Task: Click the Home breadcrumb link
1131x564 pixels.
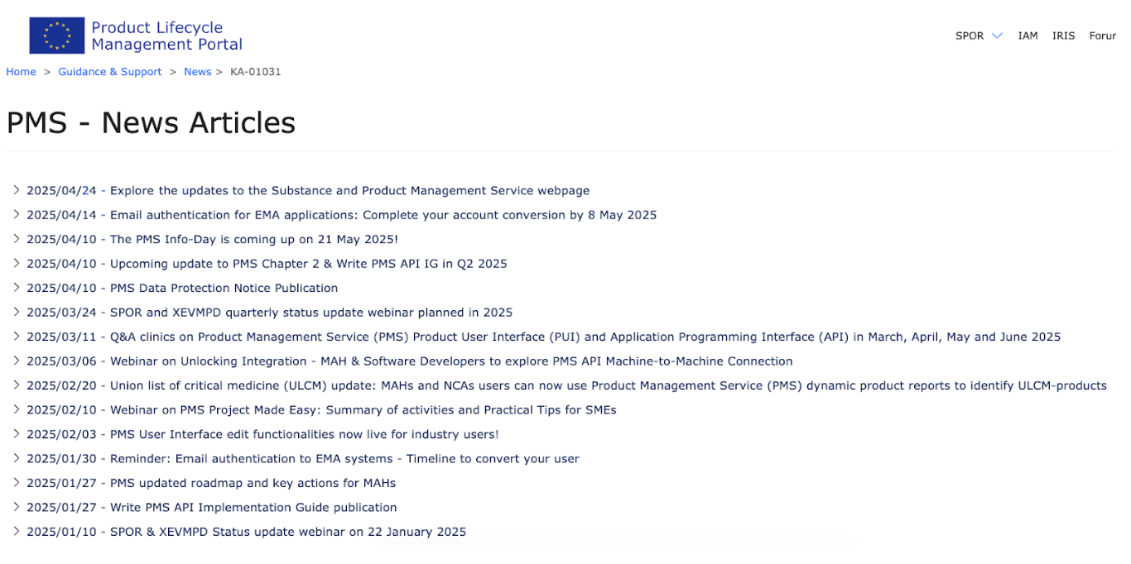Action: [21, 72]
